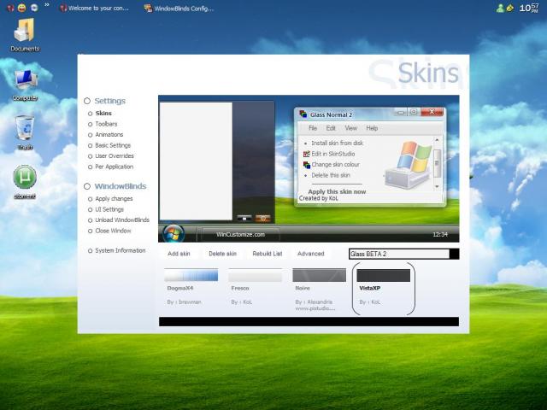This screenshot has height=410, width=547.
Task: Click scroll down arrow in preview window
Action: [437, 187]
